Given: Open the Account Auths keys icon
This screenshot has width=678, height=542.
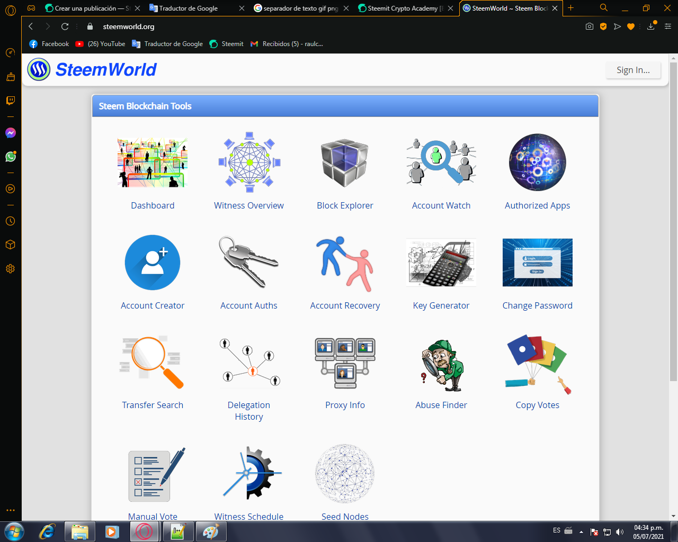Looking at the screenshot, I should (249, 262).
